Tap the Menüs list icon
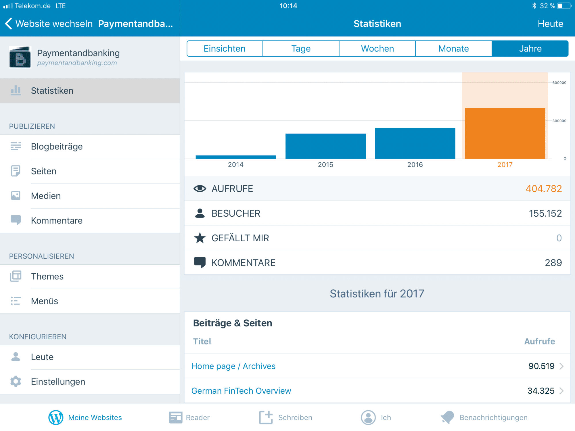The image size is (575, 431). (x=16, y=301)
